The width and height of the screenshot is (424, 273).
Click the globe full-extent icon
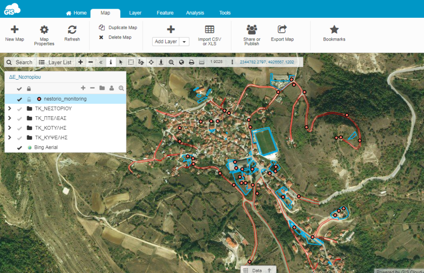(x=182, y=62)
